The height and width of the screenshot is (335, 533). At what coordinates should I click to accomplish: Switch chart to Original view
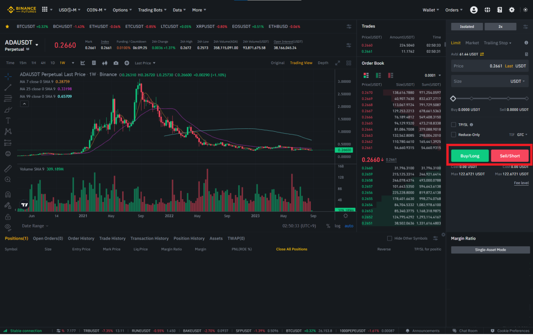(x=277, y=63)
